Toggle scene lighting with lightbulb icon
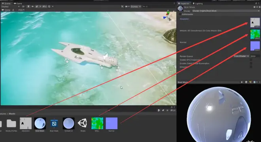The image size is (261, 142). click(x=28, y=6)
